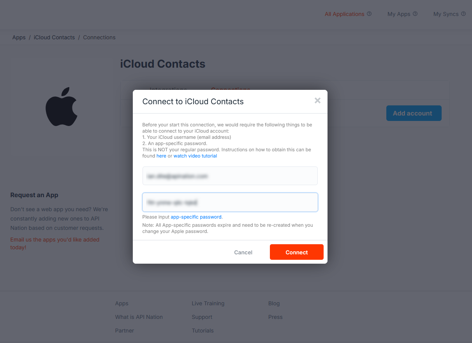Click the help icon next to My Syncs
Image resolution: width=472 pixels, height=343 pixels.
point(463,14)
